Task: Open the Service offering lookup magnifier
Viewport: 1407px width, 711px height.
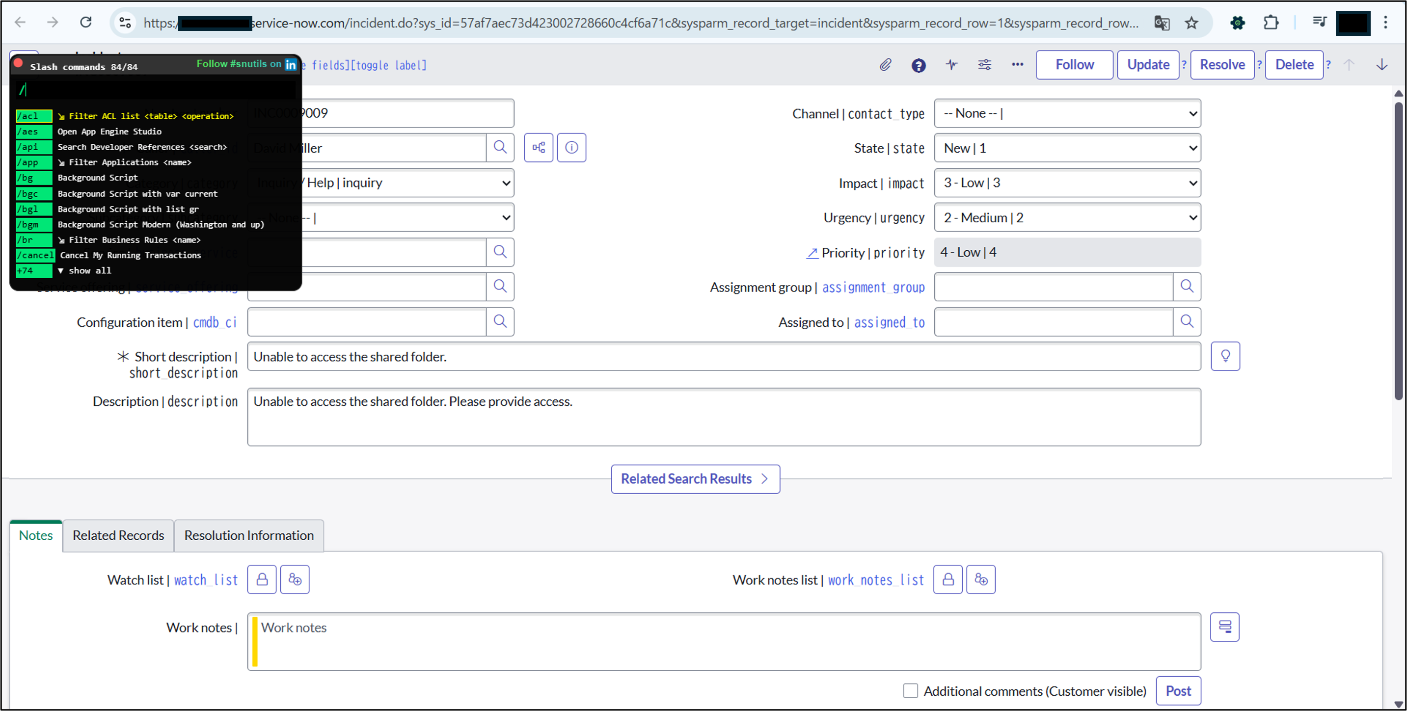Action: click(x=500, y=287)
